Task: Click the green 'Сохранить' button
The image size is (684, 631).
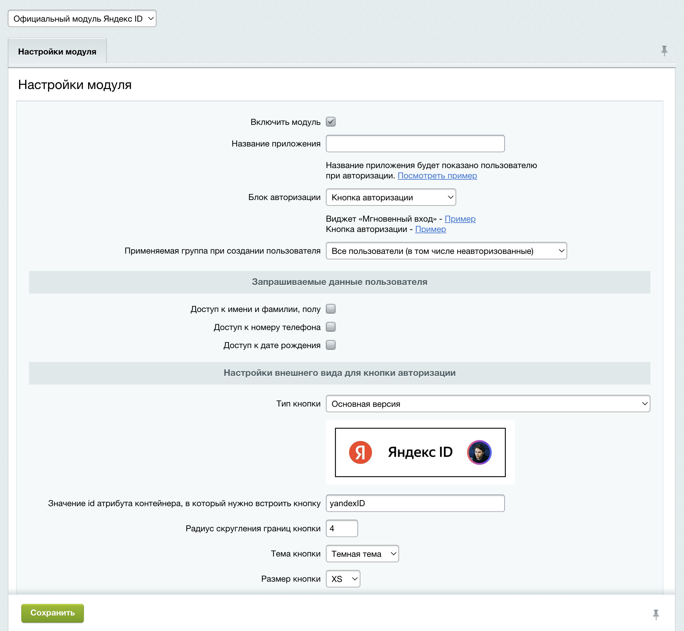Action: pyautogui.click(x=52, y=613)
